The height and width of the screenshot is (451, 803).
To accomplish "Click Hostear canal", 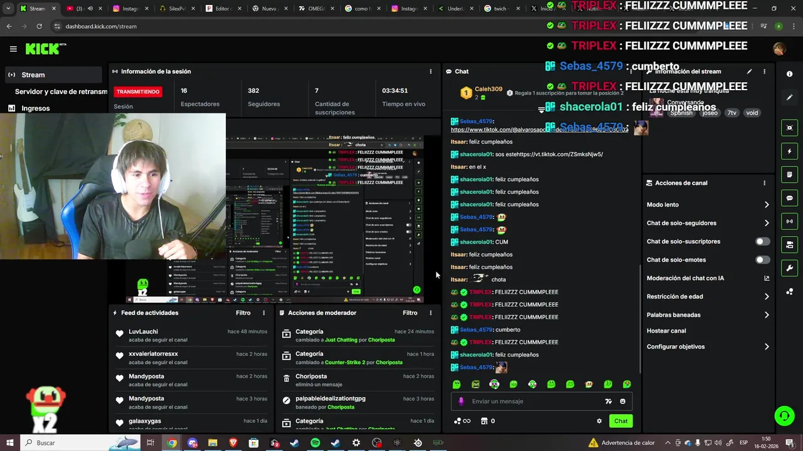I will coord(666,331).
